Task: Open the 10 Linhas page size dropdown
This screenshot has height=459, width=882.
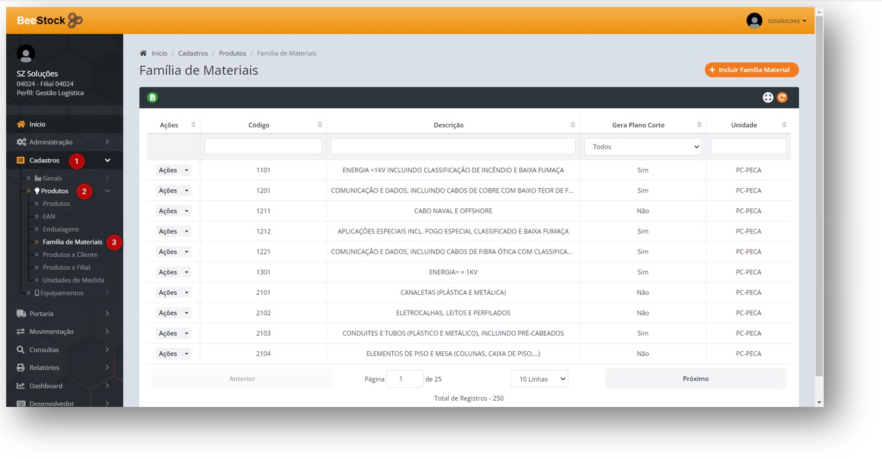Action: click(539, 379)
